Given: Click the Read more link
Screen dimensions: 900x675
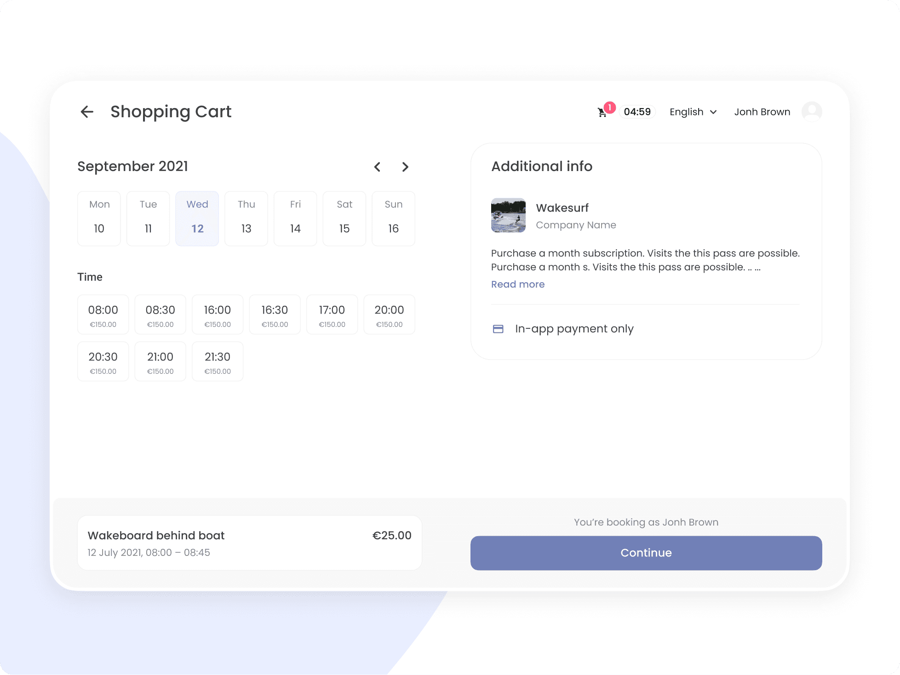Looking at the screenshot, I should pyautogui.click(x=518, y=284).
